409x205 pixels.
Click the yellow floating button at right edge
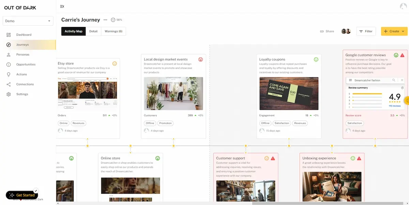407,101
